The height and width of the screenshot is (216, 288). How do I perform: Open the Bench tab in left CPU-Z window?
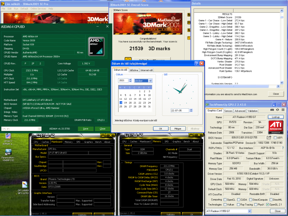98,142
